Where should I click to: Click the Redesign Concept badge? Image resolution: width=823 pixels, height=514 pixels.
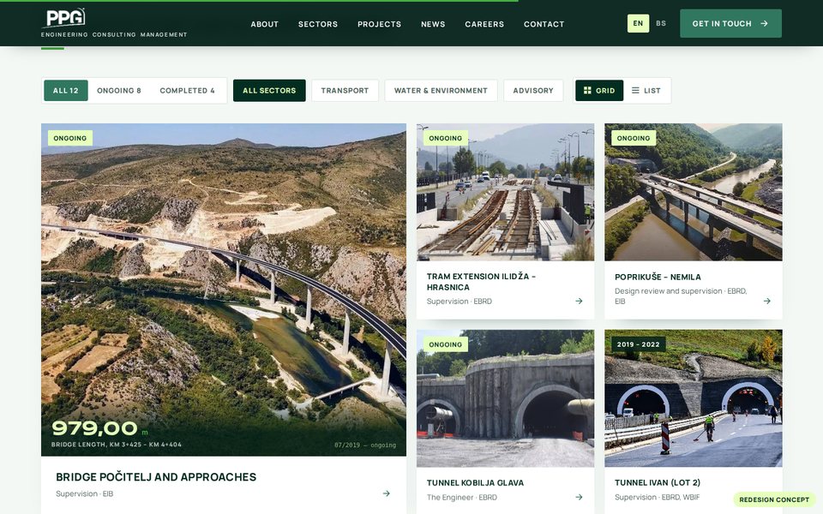pyautogui.click(x=774, y=499)
